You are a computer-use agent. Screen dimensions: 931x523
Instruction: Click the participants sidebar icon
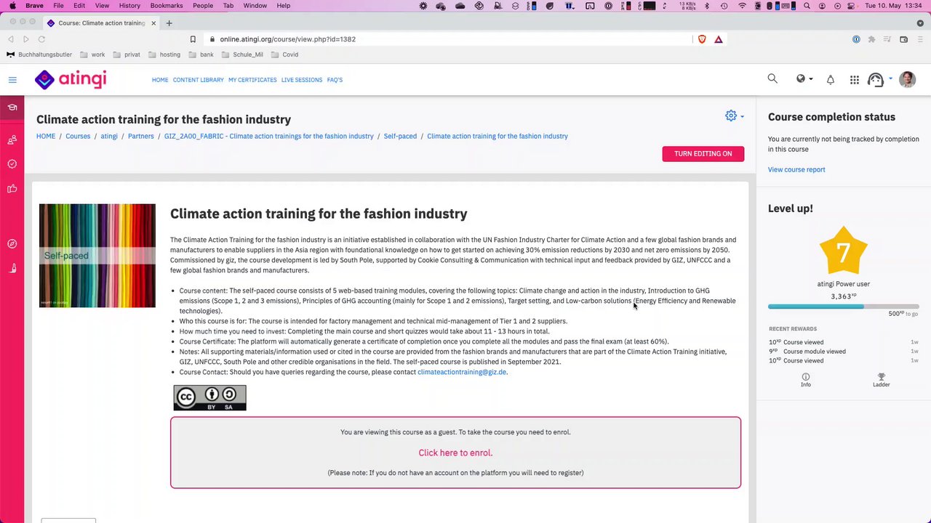pos(12,140)
